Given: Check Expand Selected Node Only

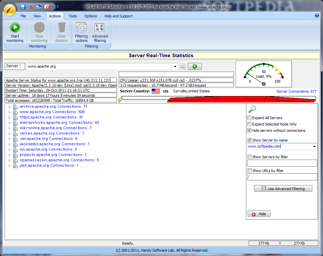Looking at the screenshot, I should 249,124.
